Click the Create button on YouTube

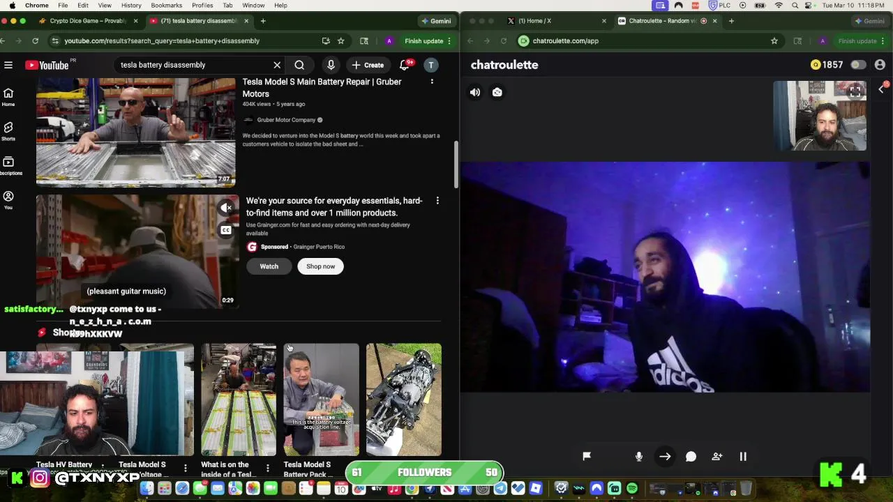coord(368,65)
